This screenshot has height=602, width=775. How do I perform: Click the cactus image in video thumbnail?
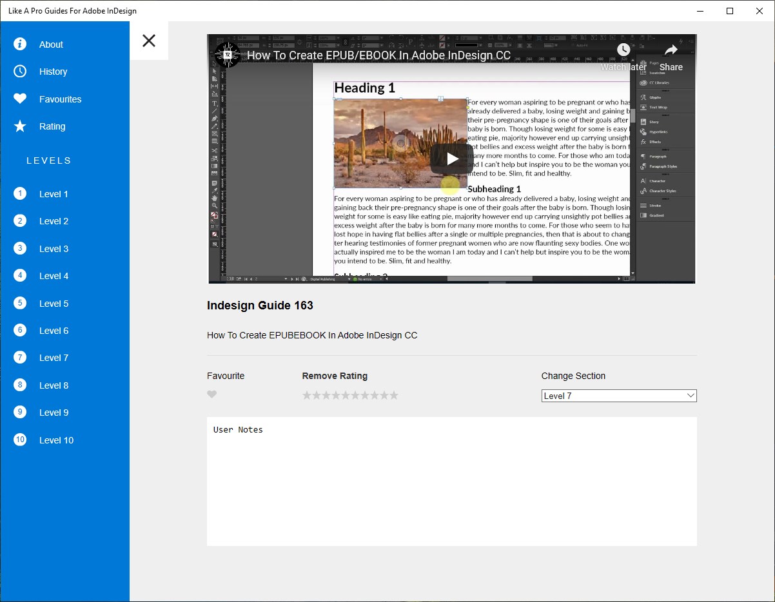click(x=400, y=143)
